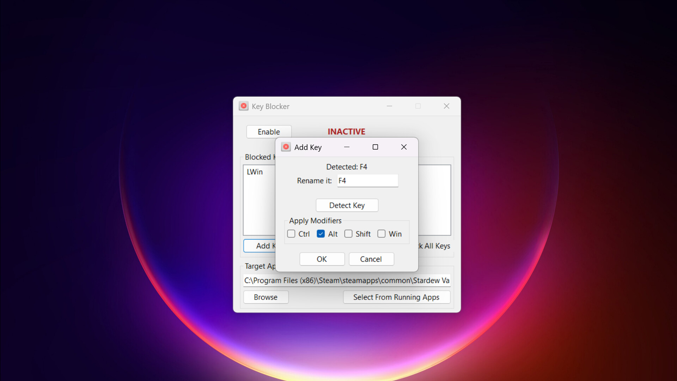
Task: Click the Target App path field
Action: (x=347, y=280)
